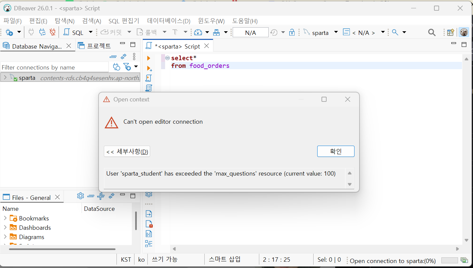This screenshot has width=473, height=268.
Task: Close the Database Navigator tab
Action: (69, 46)
